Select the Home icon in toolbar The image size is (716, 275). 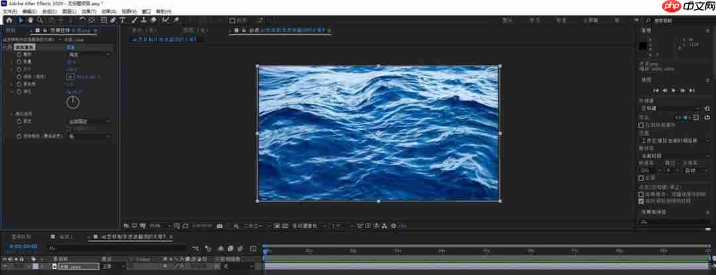point(9,20)
